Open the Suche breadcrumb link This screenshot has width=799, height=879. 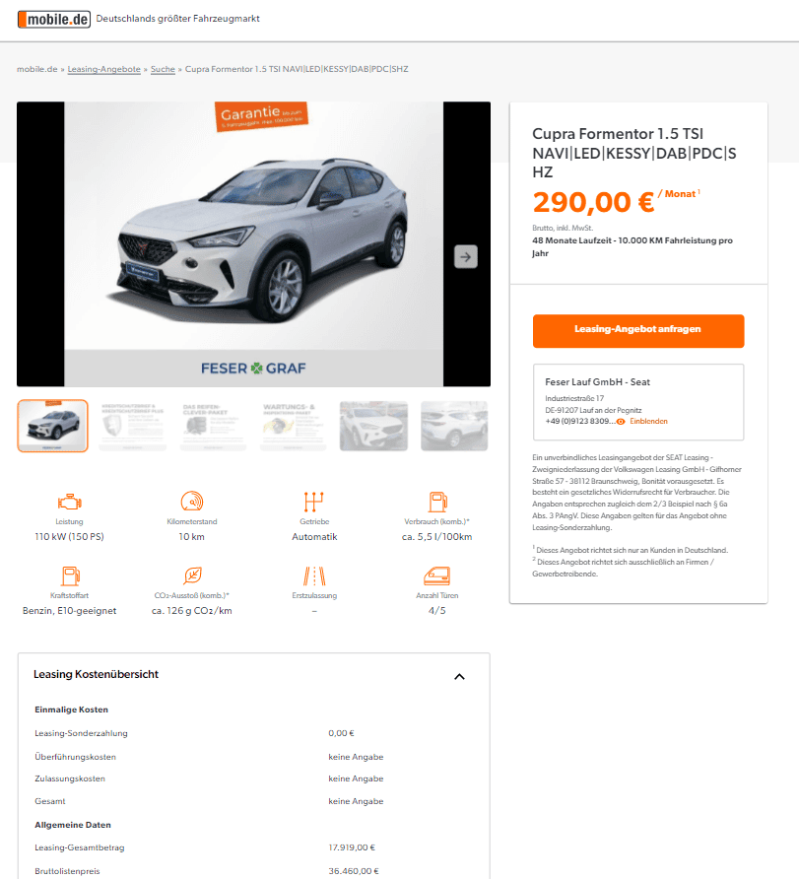tap(163, 69)
